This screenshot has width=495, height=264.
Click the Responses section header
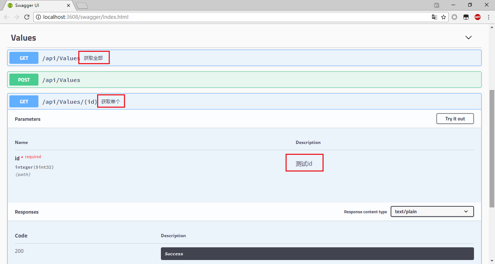pyautogui.click(x=27, y=212)
